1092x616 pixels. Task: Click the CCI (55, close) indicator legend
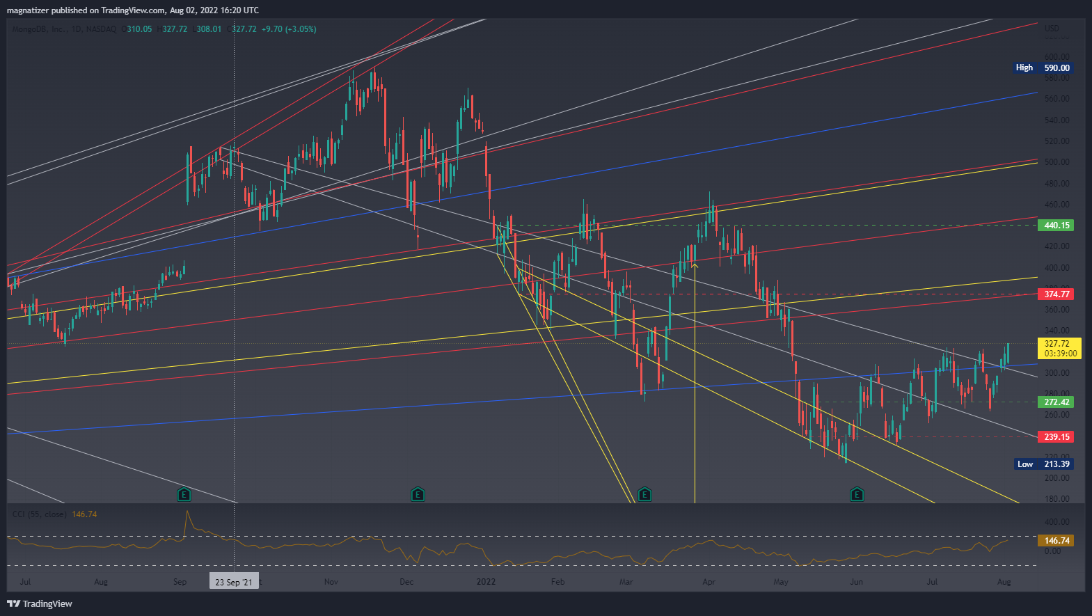[x=40, y=514]
